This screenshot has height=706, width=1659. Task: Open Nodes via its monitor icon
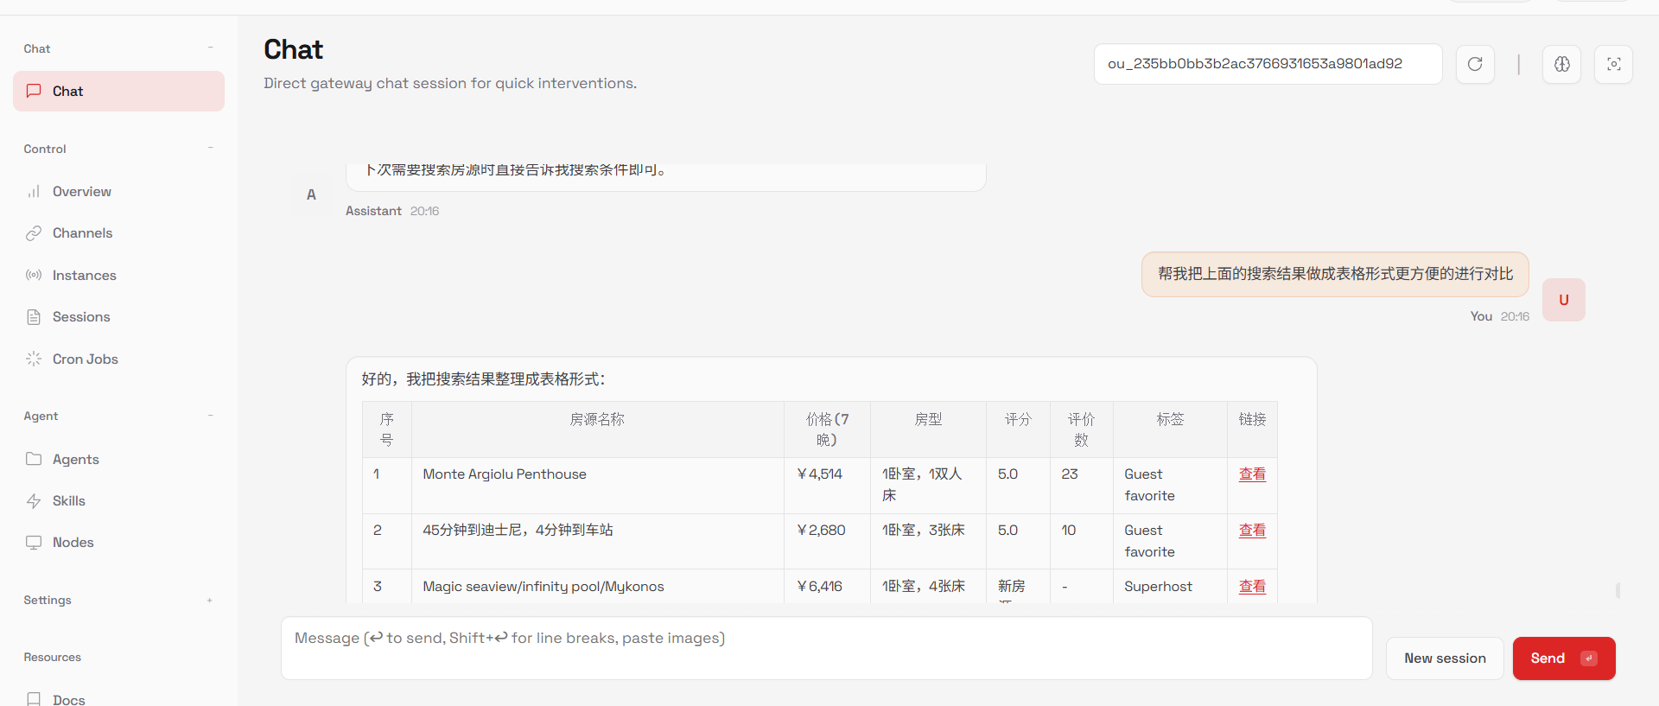click(x=34, y=543)
